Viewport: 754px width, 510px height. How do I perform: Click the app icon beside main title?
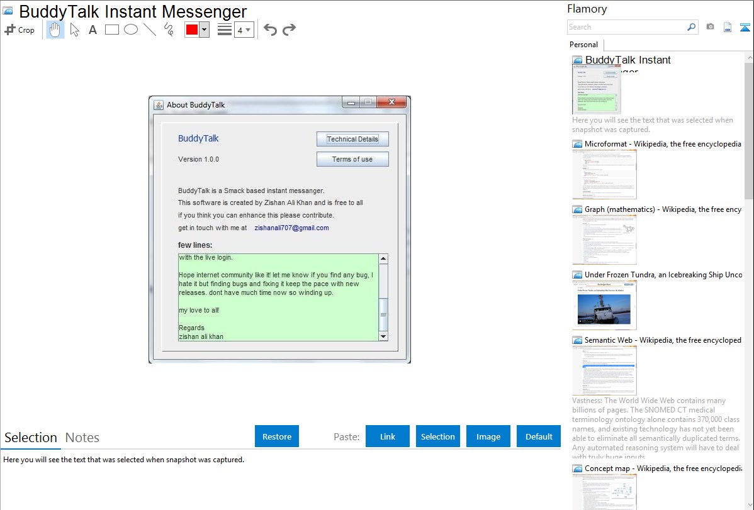(x=8, y=11)
